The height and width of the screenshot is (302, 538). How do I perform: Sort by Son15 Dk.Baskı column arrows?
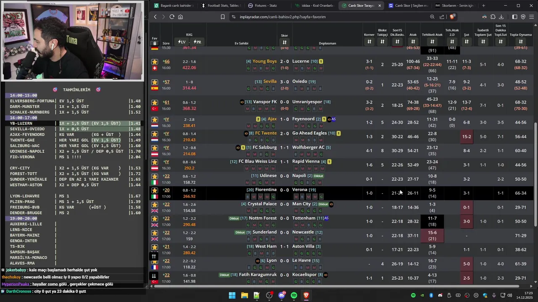pos(397,42)
